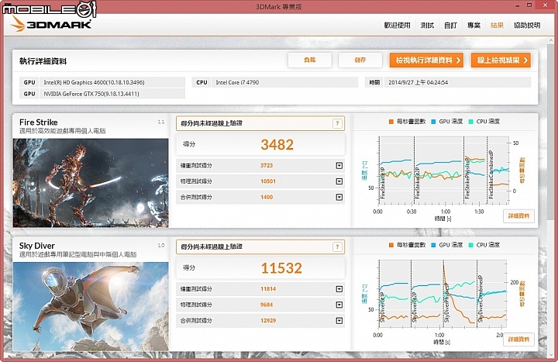
Task: Click 線上檢視結果 orange button
Action: coord(501,60)
